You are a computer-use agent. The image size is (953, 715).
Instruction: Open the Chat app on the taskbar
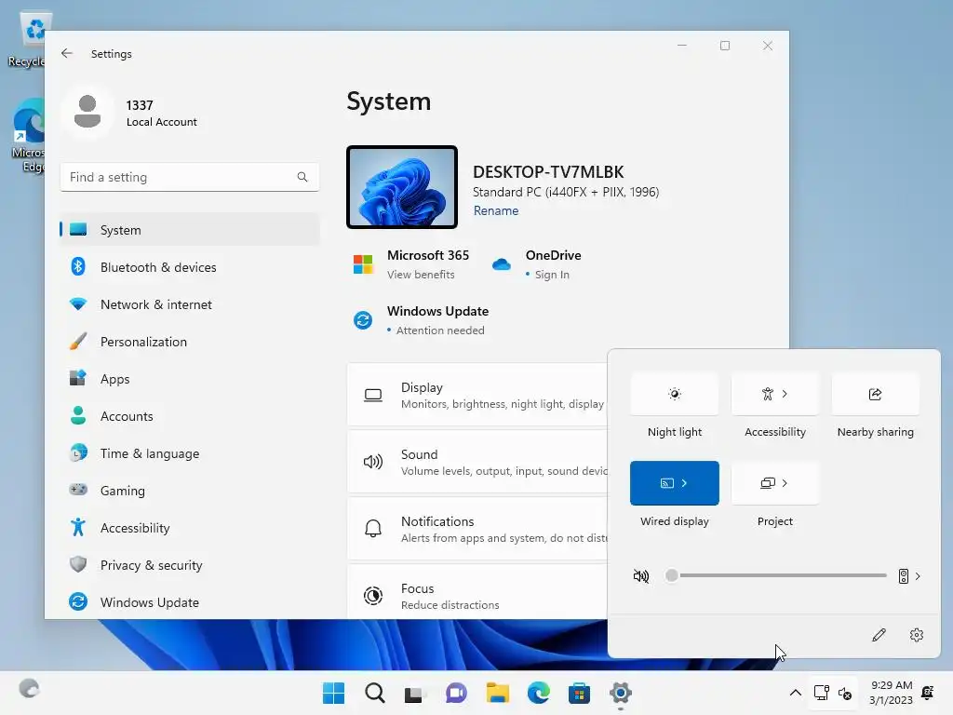(x=456, y=693)
